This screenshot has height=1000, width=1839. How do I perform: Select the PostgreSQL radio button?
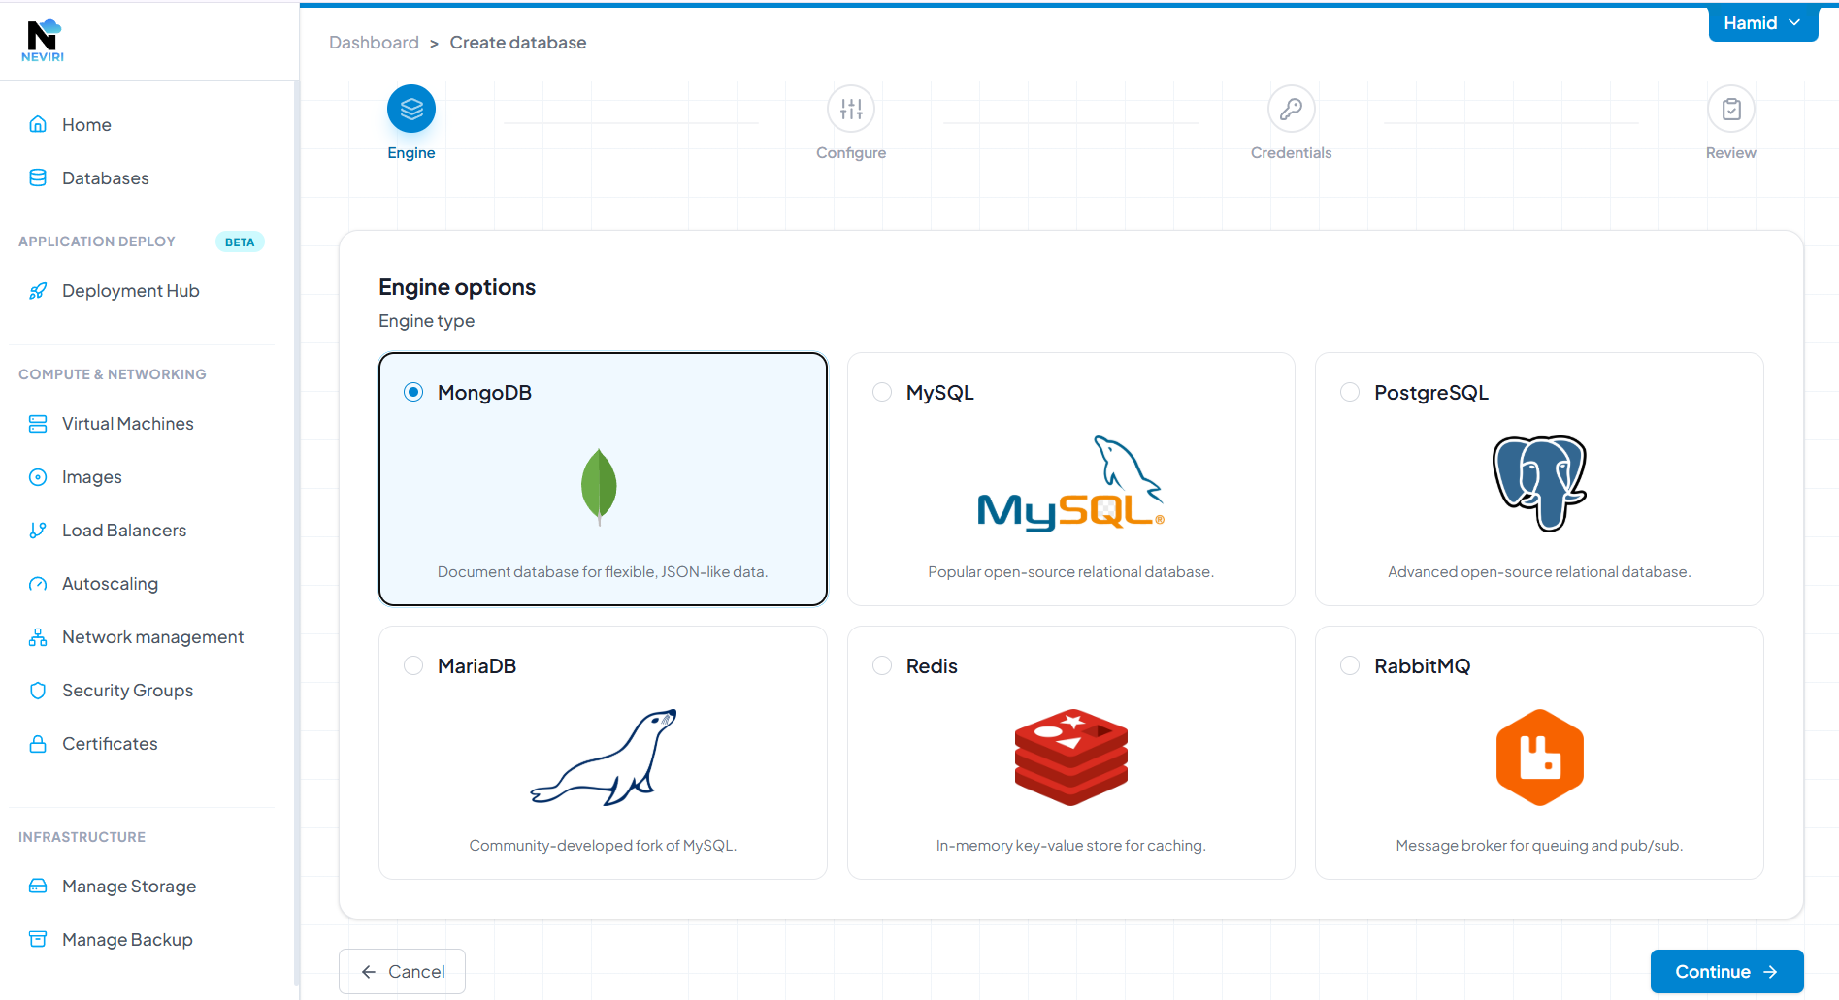click(x=1350, y=392)
